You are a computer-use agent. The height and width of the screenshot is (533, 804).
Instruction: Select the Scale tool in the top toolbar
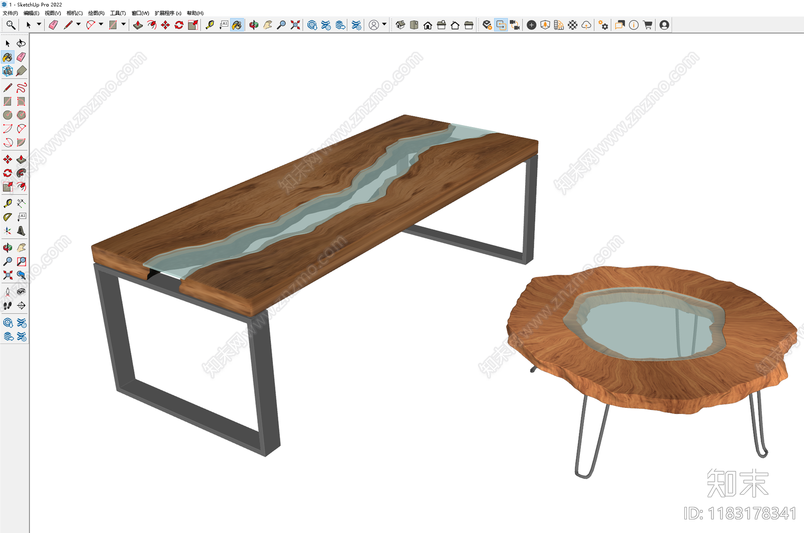pos(193,25)
